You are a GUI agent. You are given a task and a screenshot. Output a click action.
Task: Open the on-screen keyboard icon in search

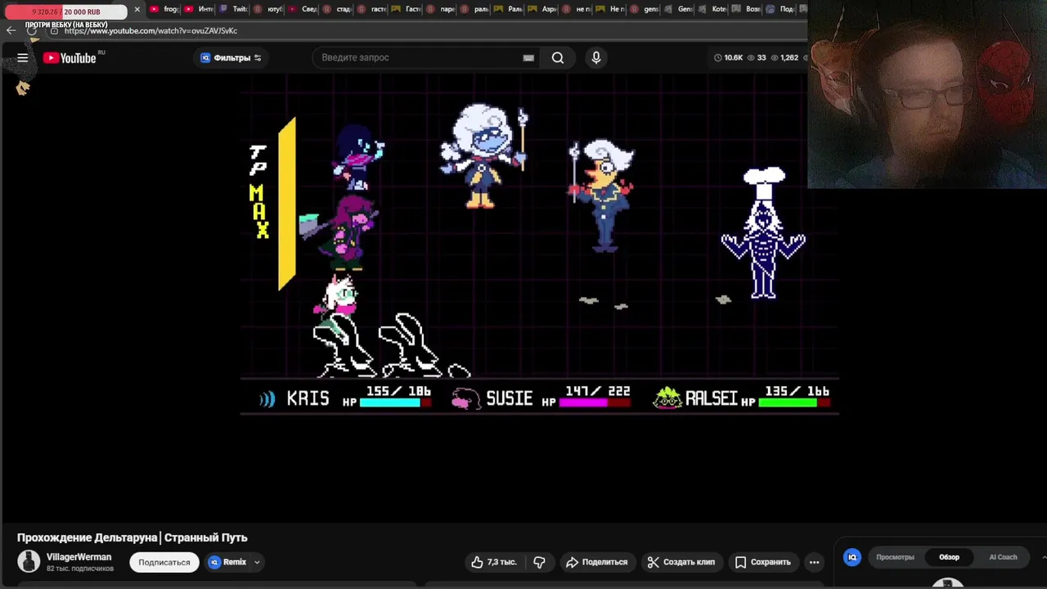coord(528,58)
